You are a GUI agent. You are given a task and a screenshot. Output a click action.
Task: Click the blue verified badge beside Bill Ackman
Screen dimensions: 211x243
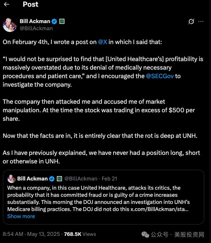pyautogui.click(x=54, y=21)
